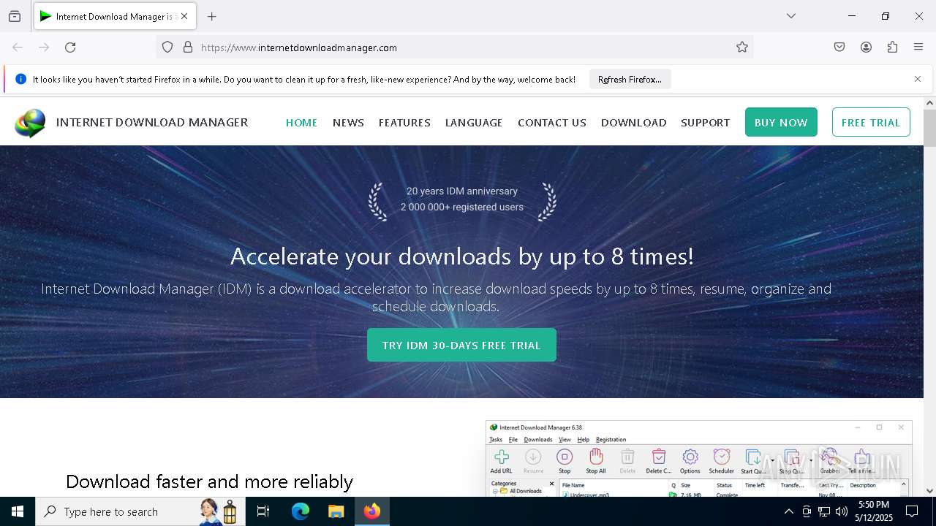The image size is (936, 526).
Task: Open the Firefox account icon
Action: click(866, 47)
